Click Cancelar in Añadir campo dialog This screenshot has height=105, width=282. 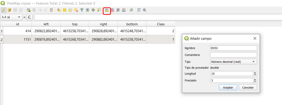coord(248,87)
